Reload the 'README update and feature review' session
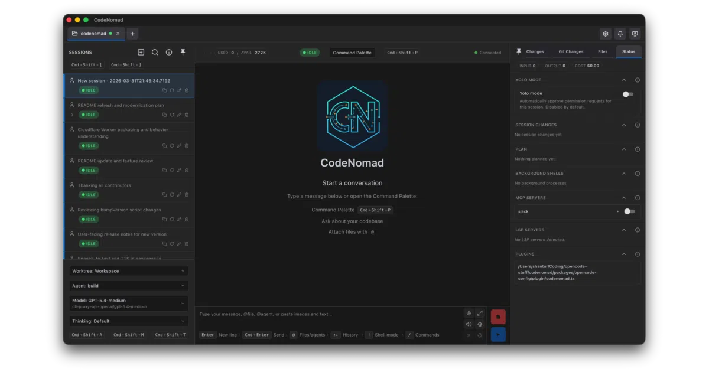 point(172,170)
